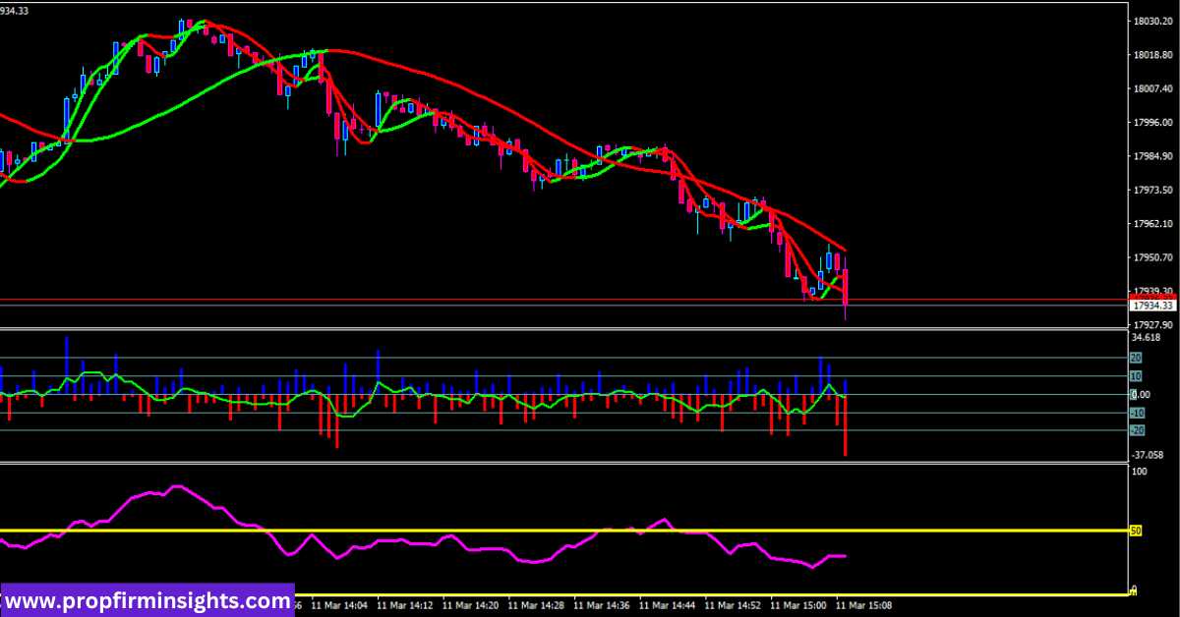
Task: Click the 17950.70 price axis label
Action: [1153, 257]
